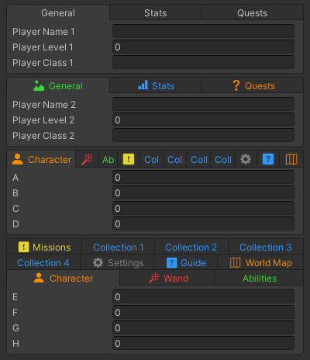Select the Player Level 2 number field

pos(203,119)
